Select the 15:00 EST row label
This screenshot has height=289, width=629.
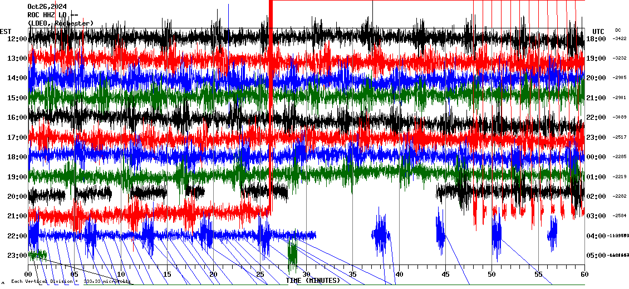click(x=17, y=98)
